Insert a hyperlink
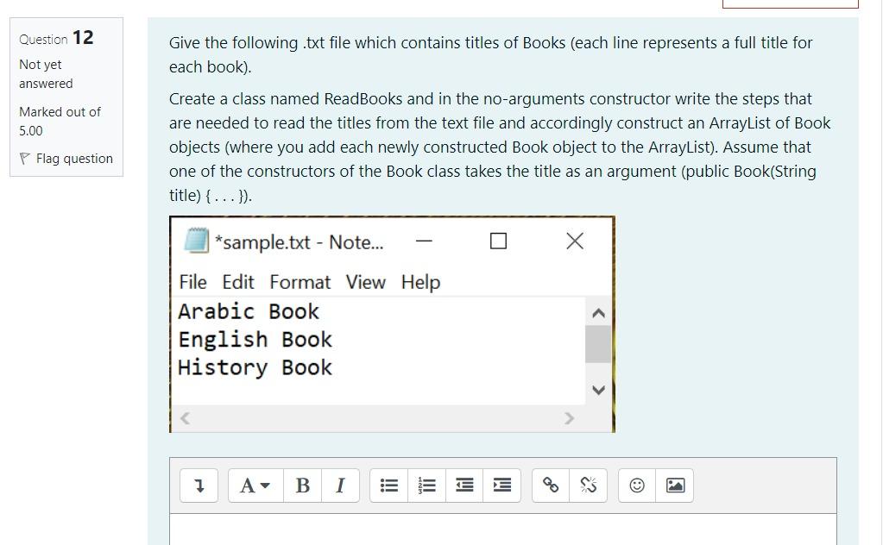Viewport: 883px width, 545px height. (x=551, y=485)
